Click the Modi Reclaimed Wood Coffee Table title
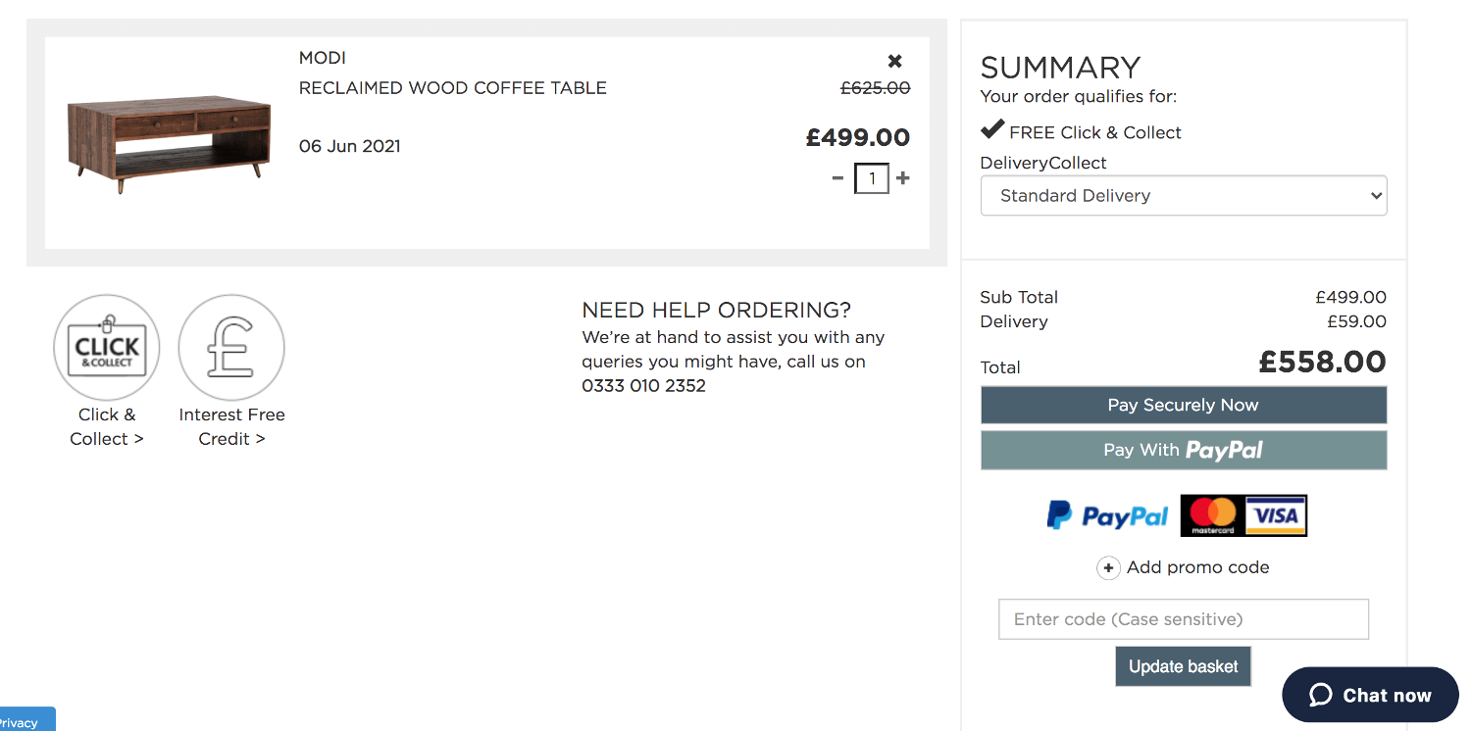The image size is (1471, 731). (452, 87)
